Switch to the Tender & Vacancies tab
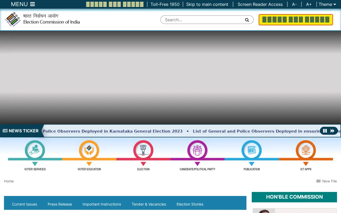This screenshot has height=213, width=341. click(x=149, y=204)
